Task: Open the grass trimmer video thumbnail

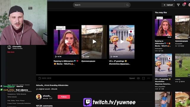Action: click(x=183, y=65)
